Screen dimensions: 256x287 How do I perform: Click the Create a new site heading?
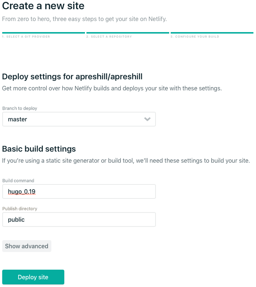tap(43, 6)
